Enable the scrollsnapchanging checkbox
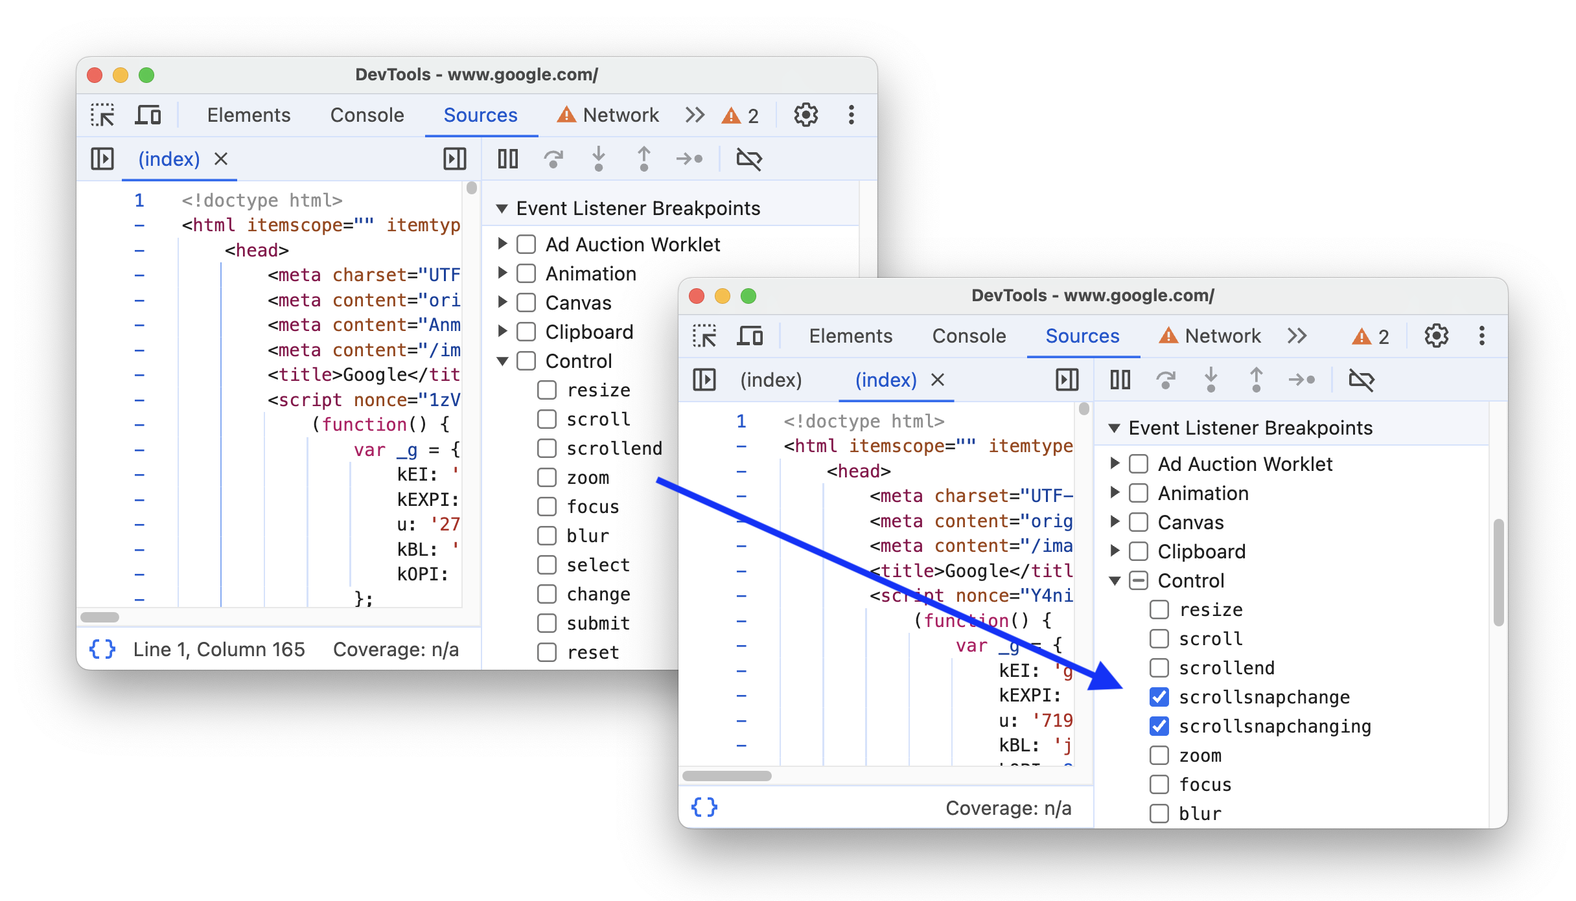 [x=1155, y=725]
